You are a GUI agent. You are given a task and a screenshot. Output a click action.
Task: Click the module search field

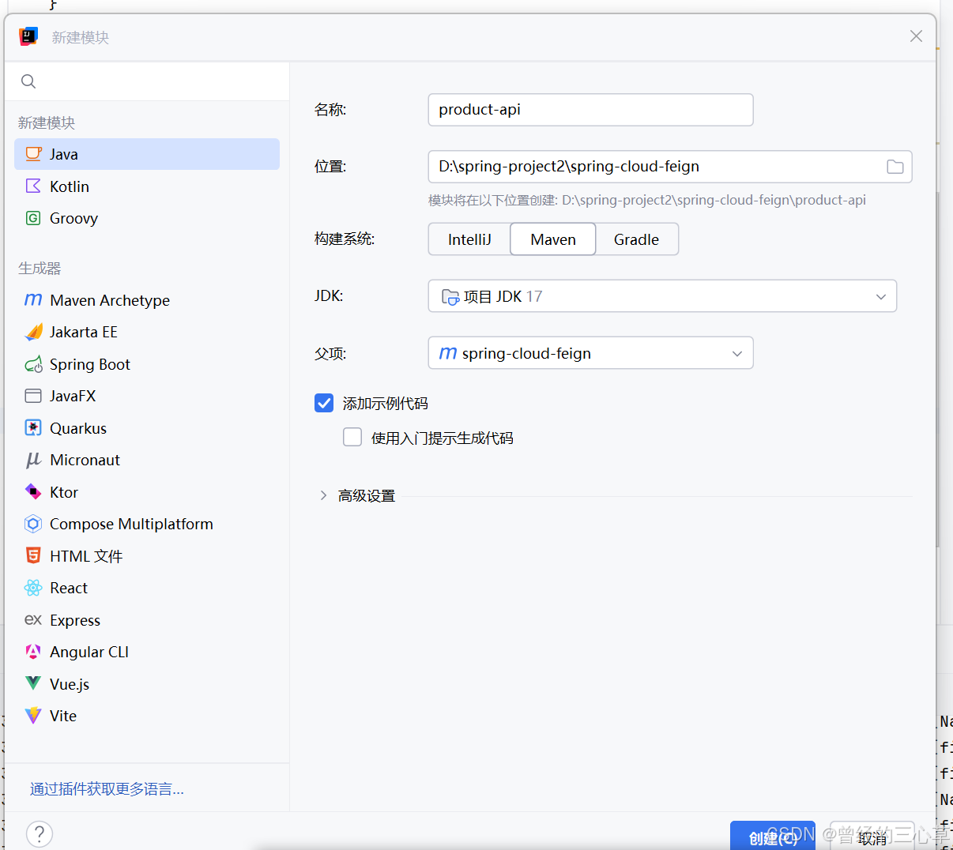pyautogui.click(x=147, y=81)
